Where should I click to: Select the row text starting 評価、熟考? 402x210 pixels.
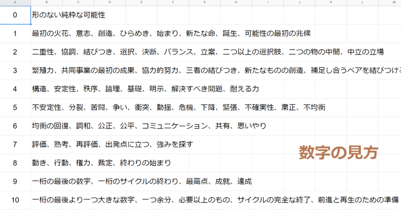[113, 144]
